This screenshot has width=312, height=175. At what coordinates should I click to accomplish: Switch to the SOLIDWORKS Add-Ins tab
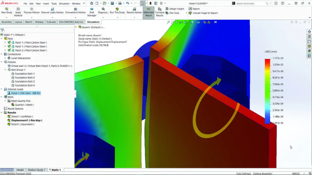point(71,22)
